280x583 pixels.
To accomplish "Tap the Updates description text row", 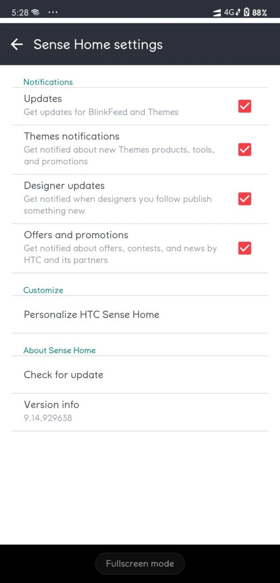I will 101,112.
